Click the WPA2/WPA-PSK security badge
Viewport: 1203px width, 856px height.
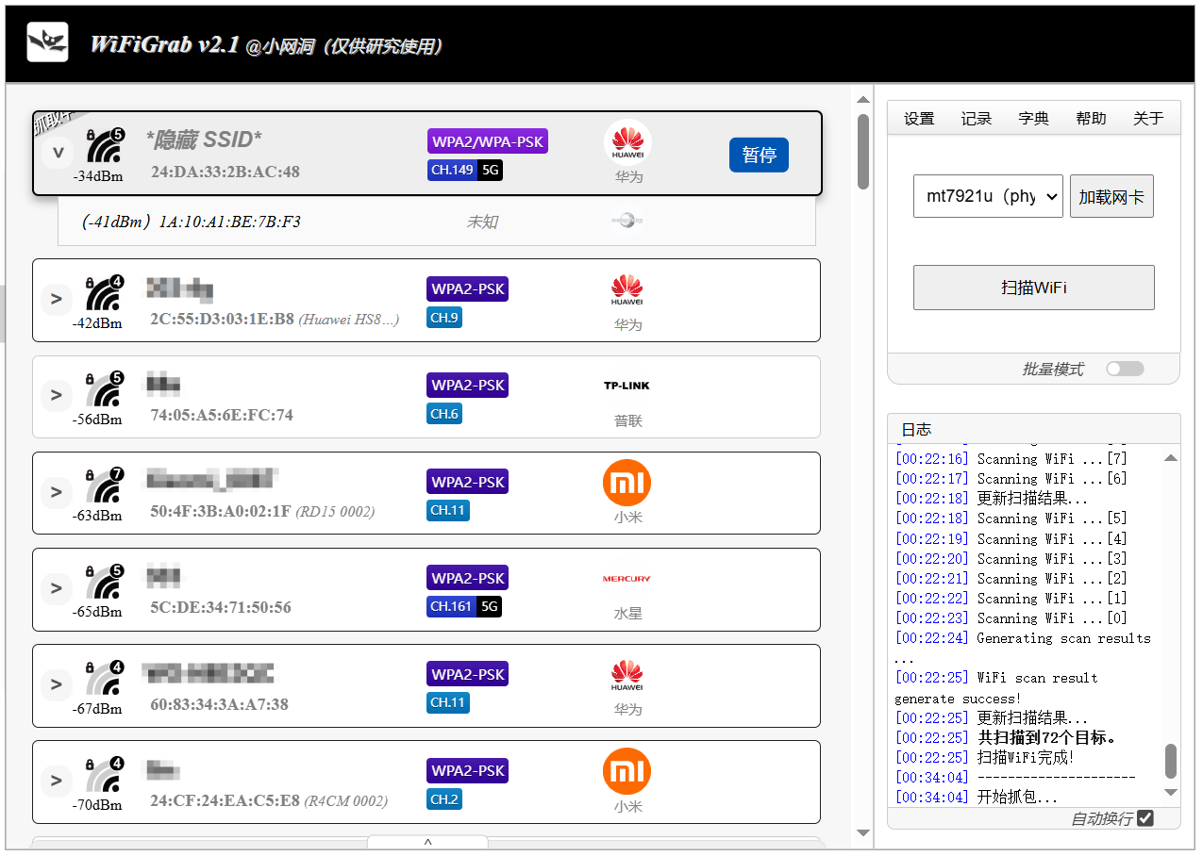pyautogui.click(x=488, y=142)
